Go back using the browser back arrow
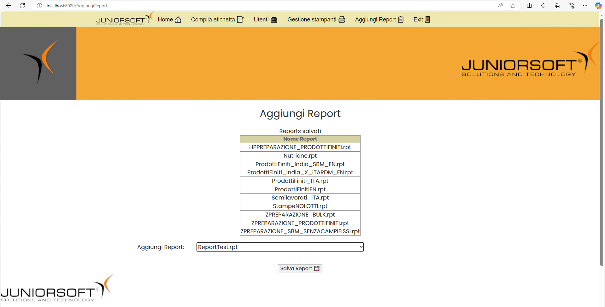 (9, 6)
